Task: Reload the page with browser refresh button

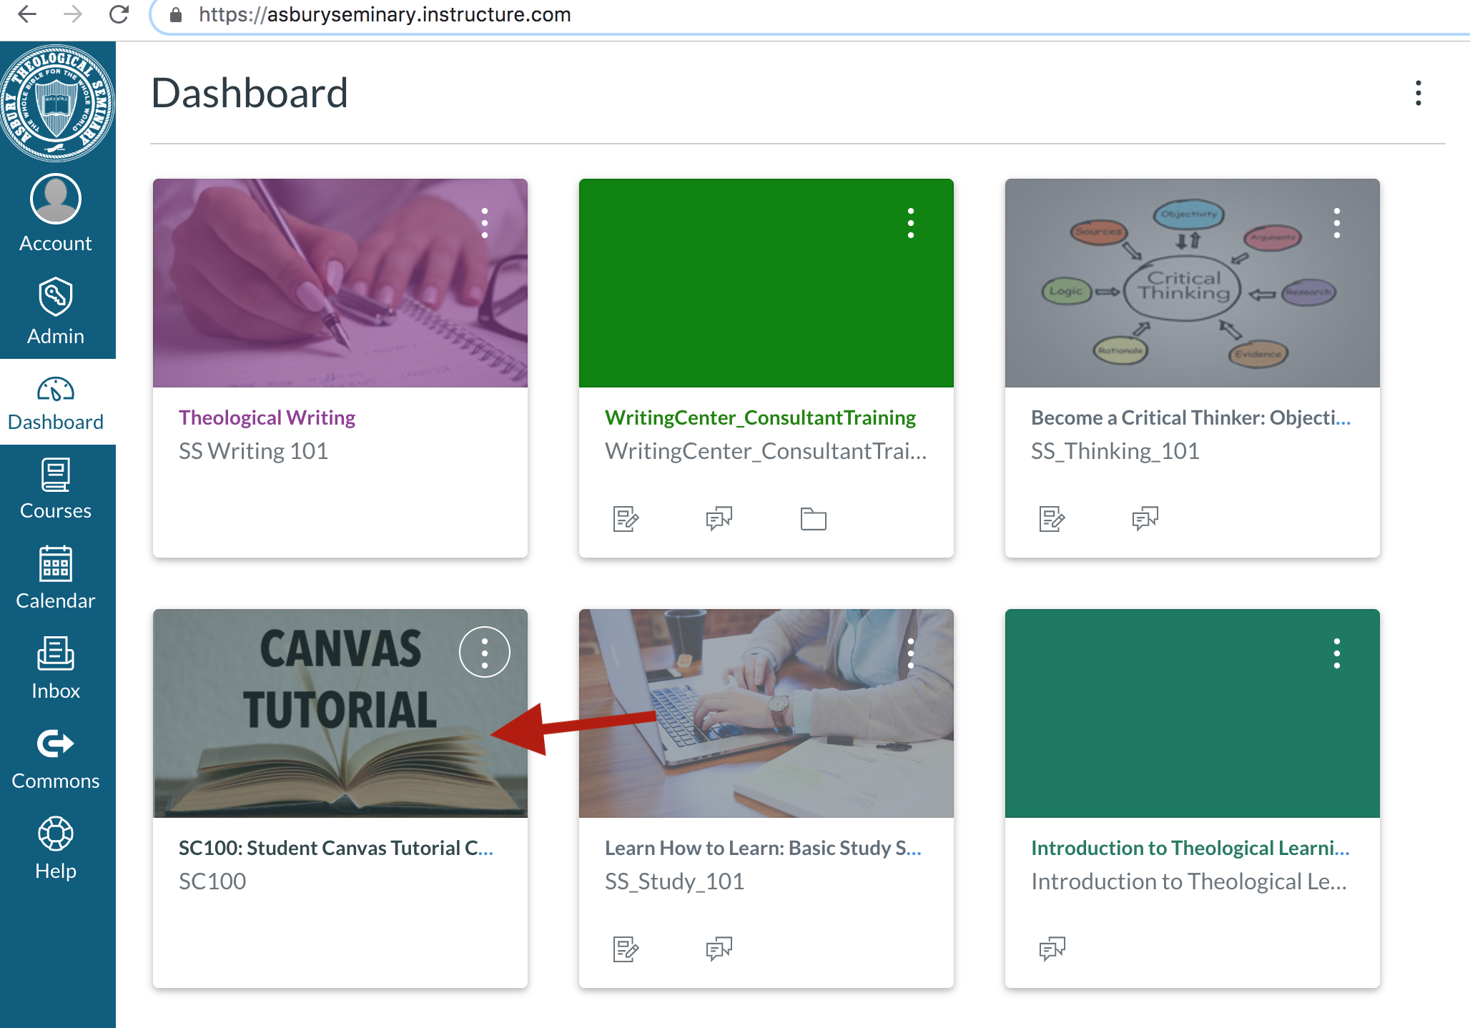Action: [119, 14]
